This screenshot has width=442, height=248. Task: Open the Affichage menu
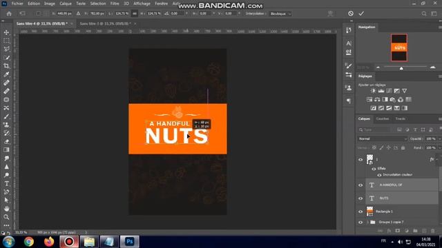pyautogui.click(x=142, y=3)
